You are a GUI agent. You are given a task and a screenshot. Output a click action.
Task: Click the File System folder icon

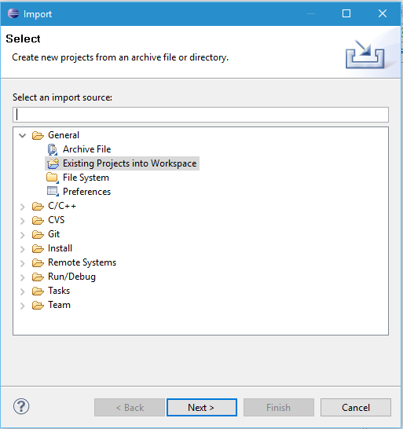coord(53,178)
